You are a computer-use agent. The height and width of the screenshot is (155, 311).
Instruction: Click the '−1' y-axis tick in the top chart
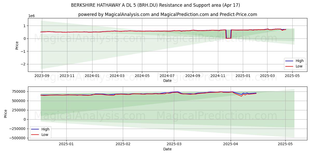23,51
